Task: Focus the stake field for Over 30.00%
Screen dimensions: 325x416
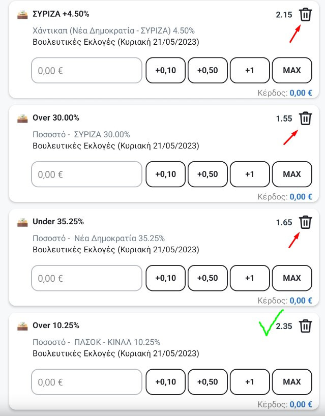Action: coord(87,174)
